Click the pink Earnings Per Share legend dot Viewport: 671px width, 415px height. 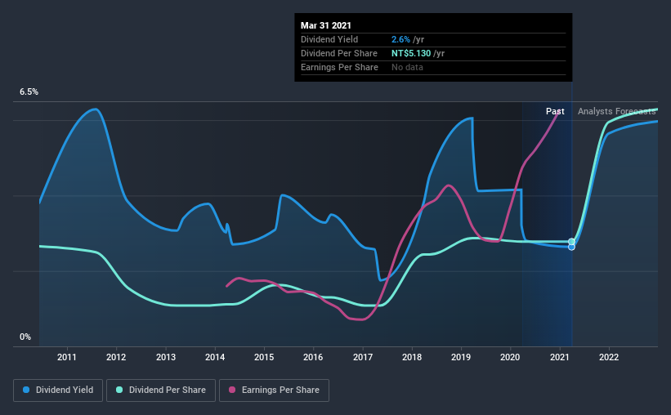(232, 390)
